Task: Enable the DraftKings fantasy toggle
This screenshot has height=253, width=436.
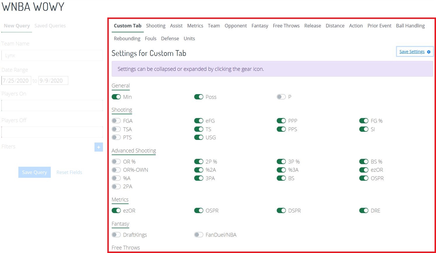Action: point(116,234)
